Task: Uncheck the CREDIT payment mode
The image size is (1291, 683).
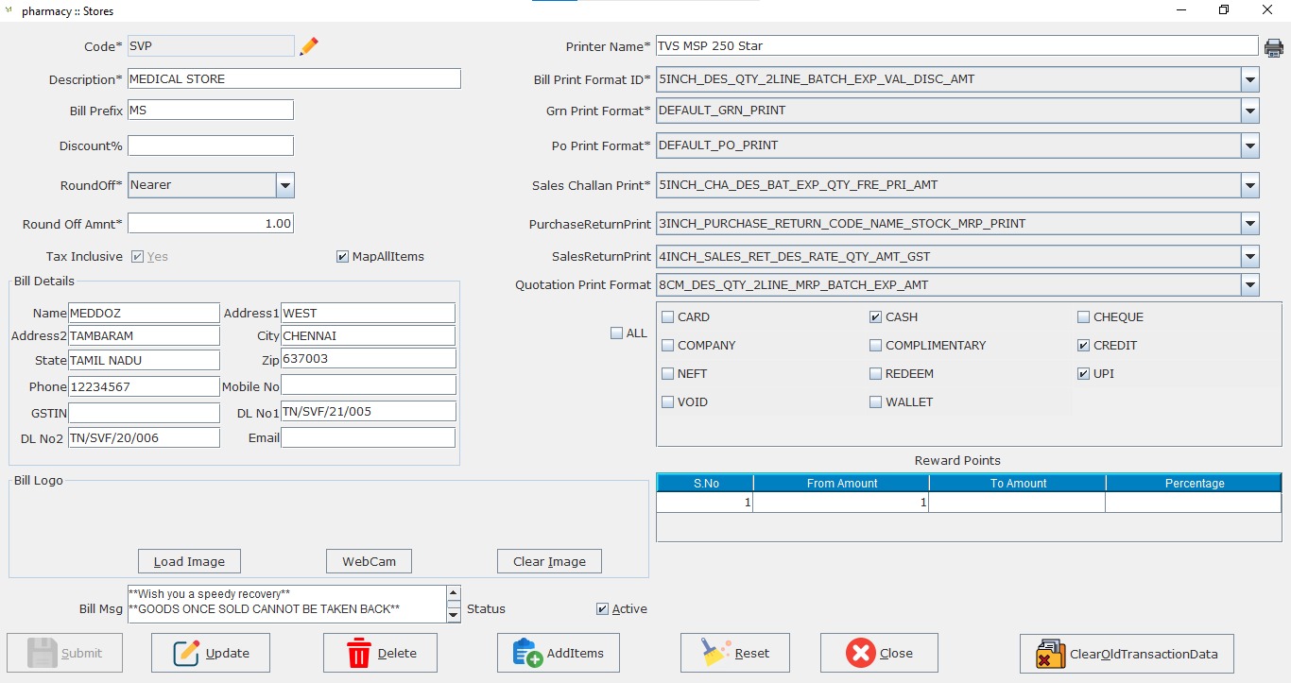Action: (x=1084, y=346)
